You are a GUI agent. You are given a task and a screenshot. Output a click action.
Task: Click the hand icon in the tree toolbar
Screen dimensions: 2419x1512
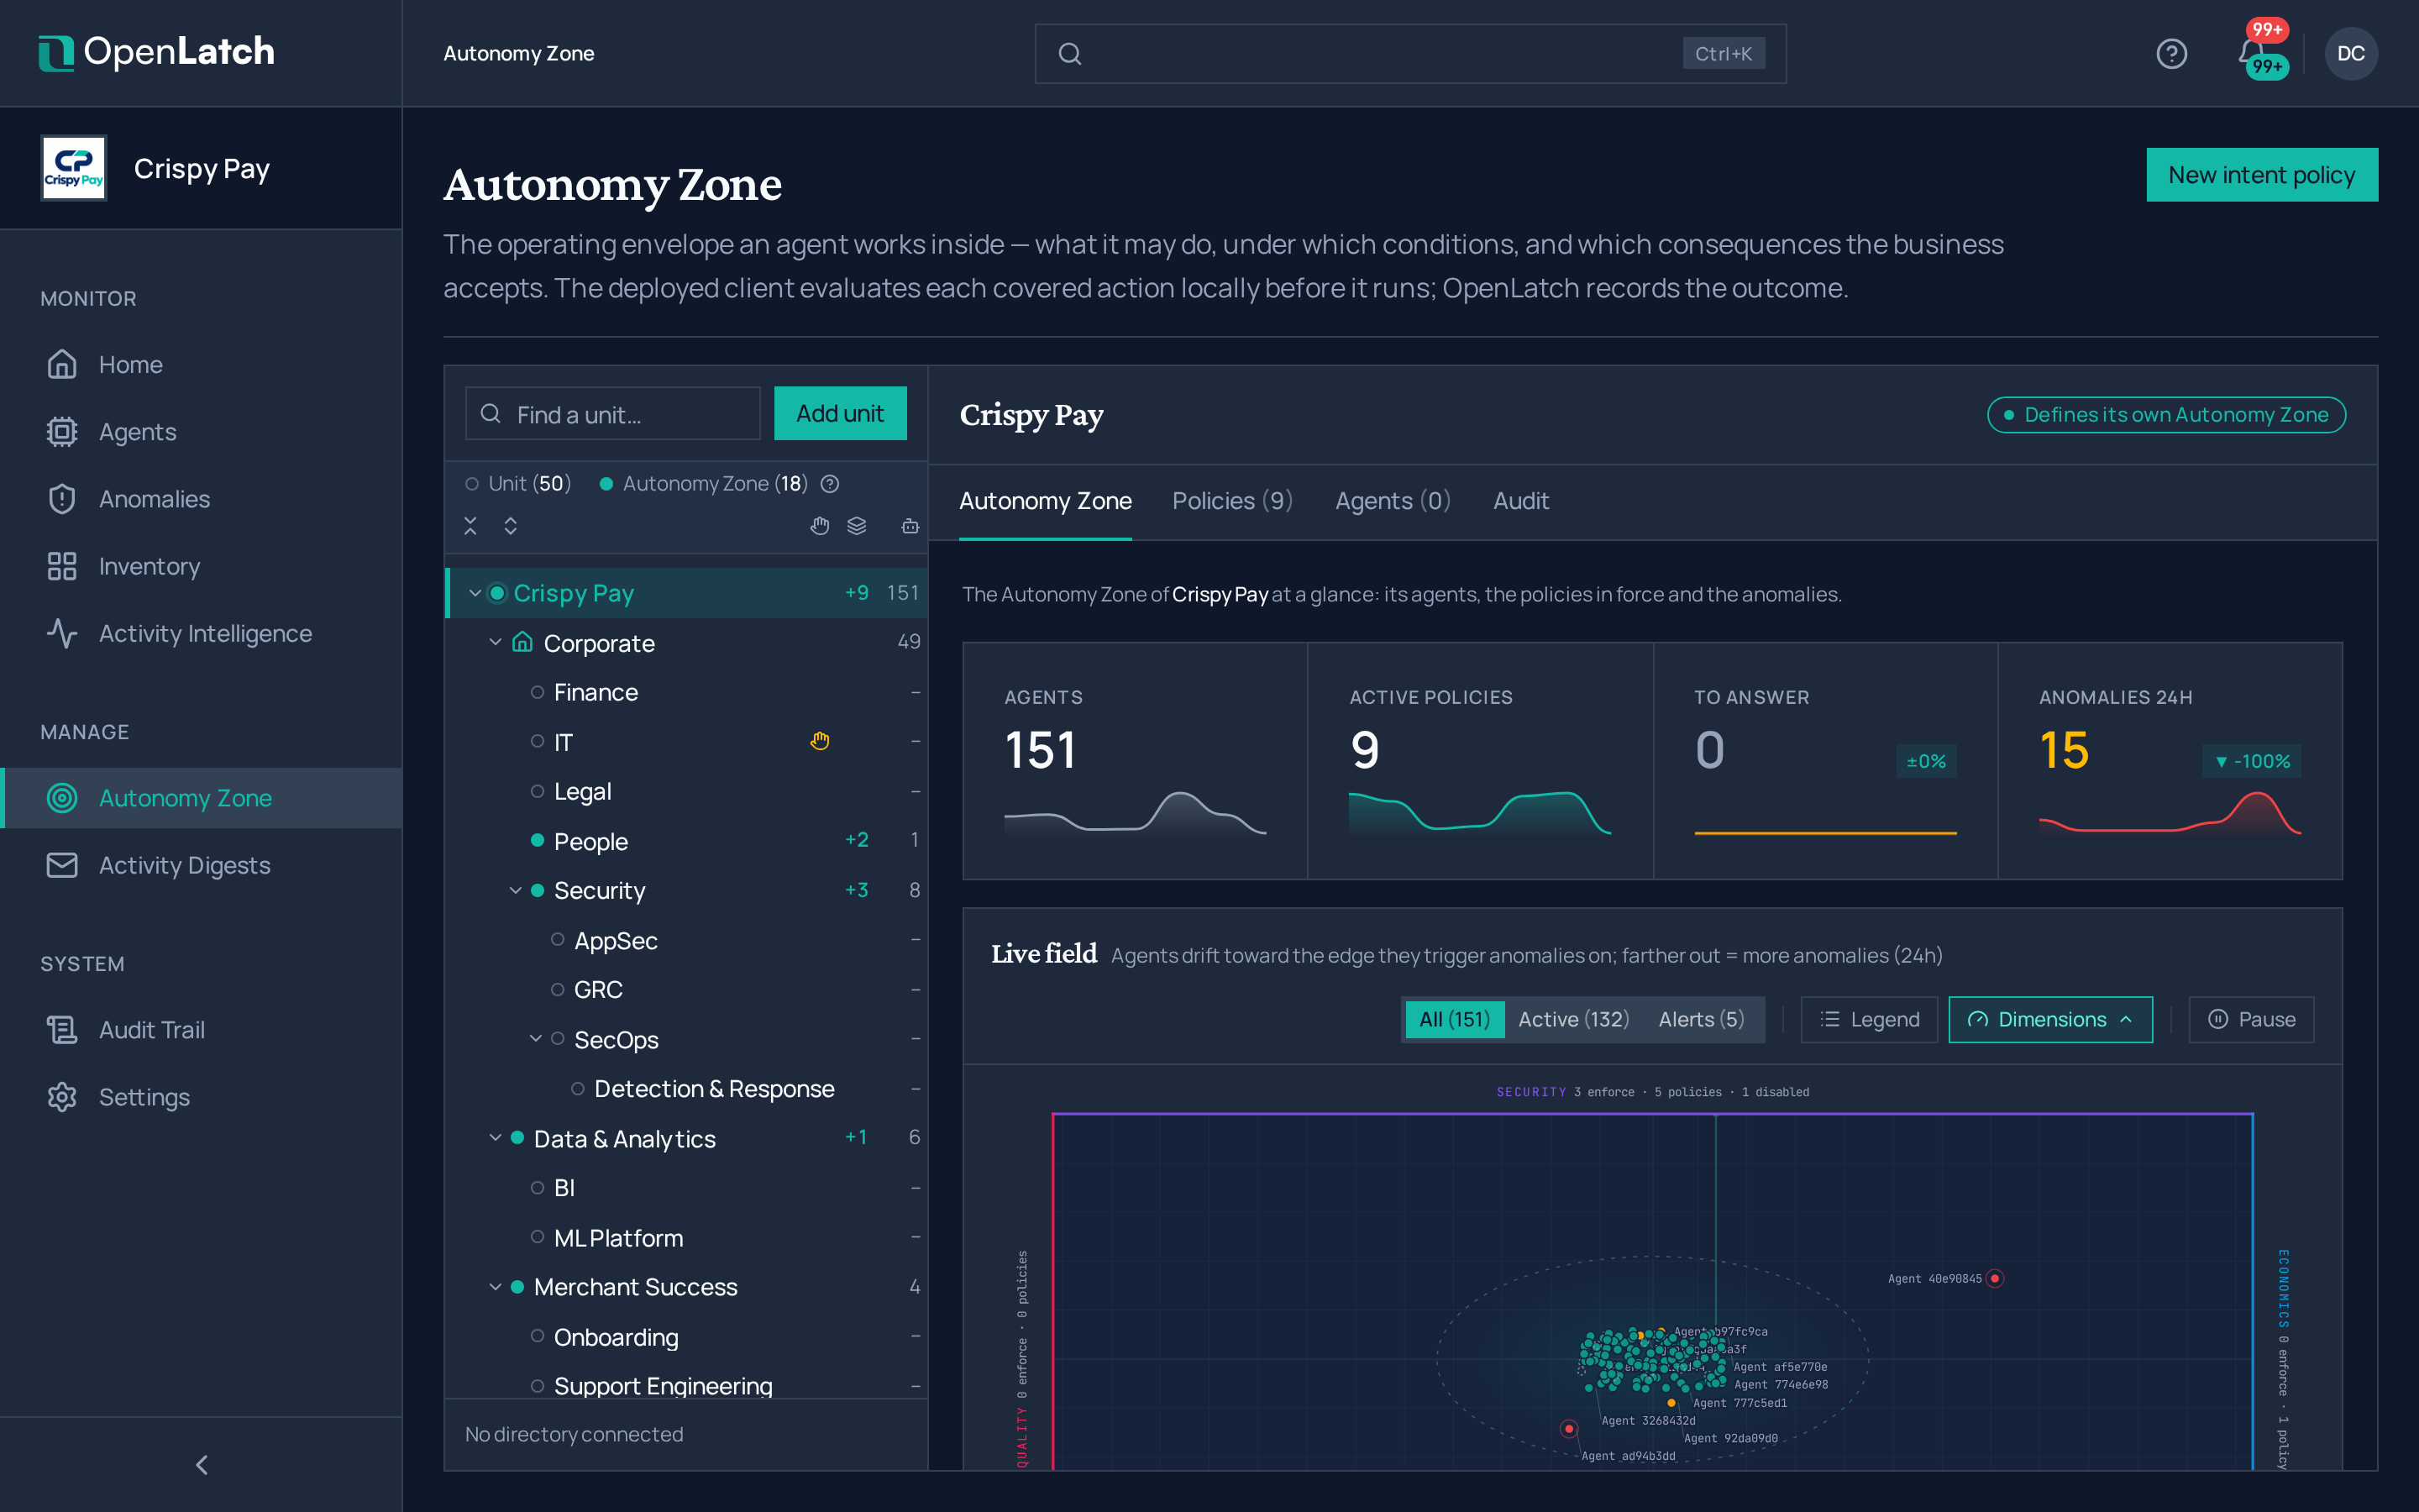point(820,526)
